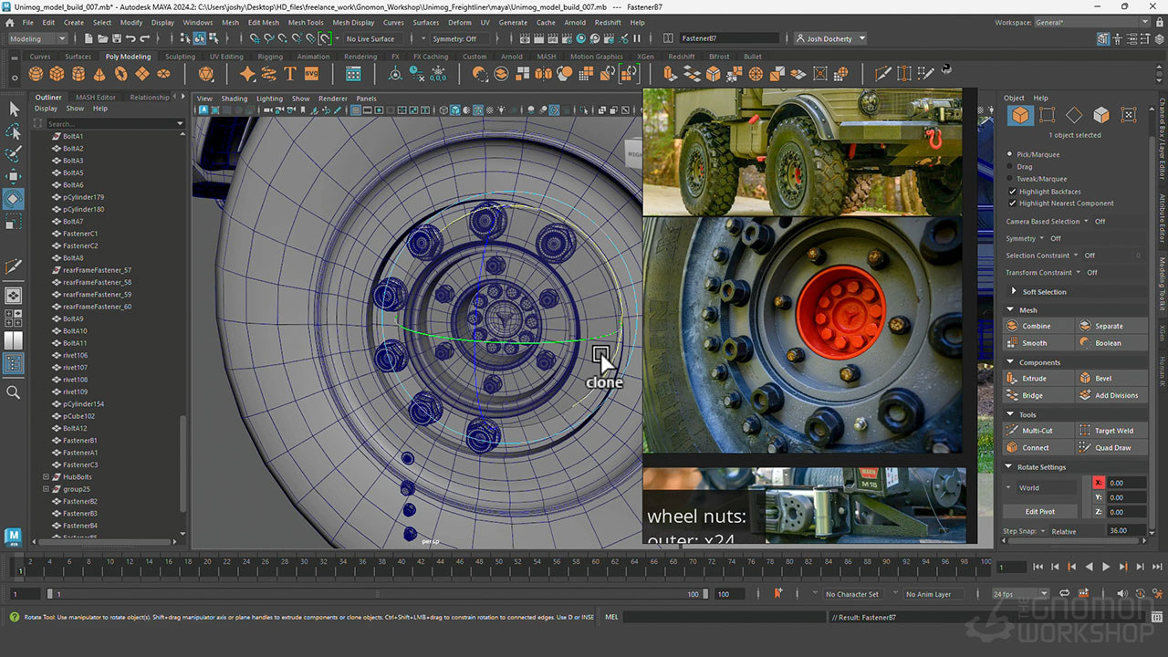
Task: Open the Mesh Tools menu
Action: [x=305, y=22]
